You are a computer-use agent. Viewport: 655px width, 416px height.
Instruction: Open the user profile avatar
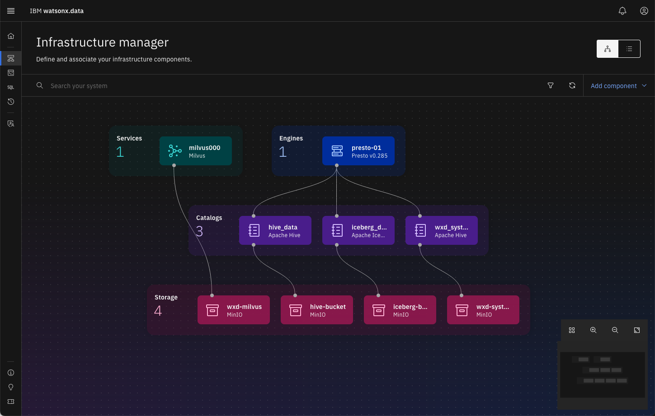[644, 11]
